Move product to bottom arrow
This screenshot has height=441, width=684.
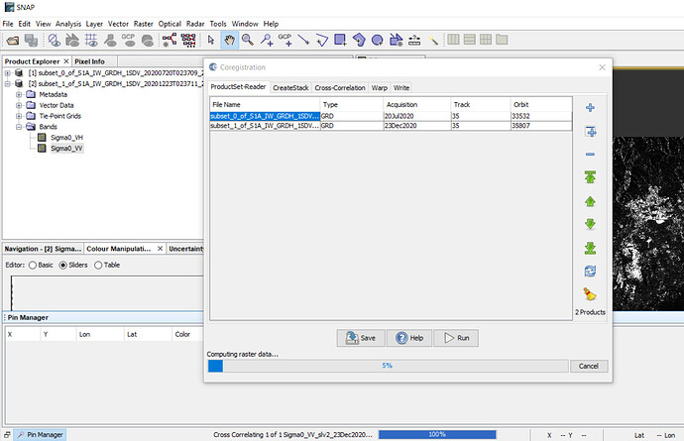point(590,248)
